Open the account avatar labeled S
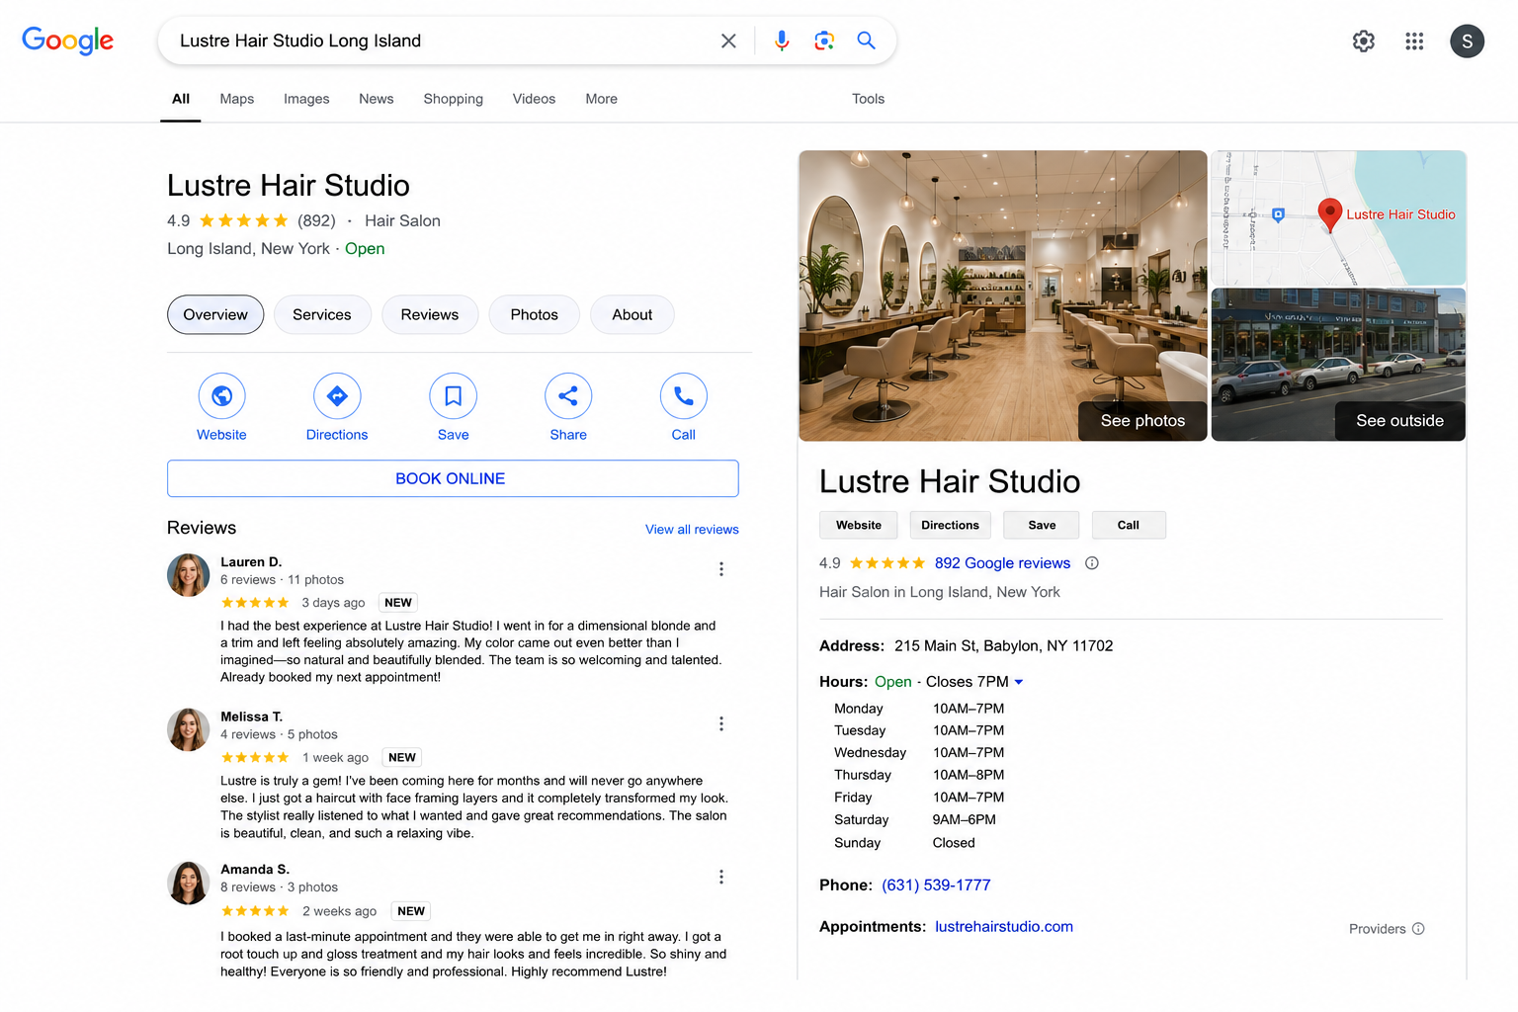Image resolution: width=1518 pixels, height=1012 pixels. [1467, 41]
